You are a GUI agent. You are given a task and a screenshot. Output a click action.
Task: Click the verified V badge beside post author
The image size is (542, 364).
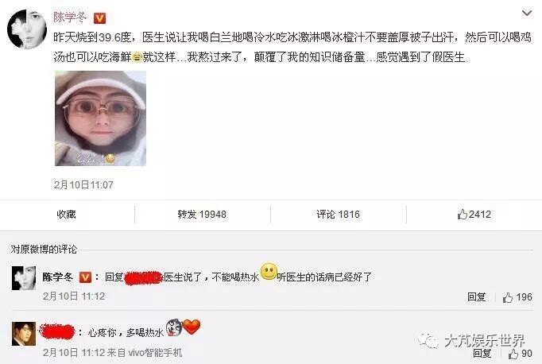click(x=100, y=18)
